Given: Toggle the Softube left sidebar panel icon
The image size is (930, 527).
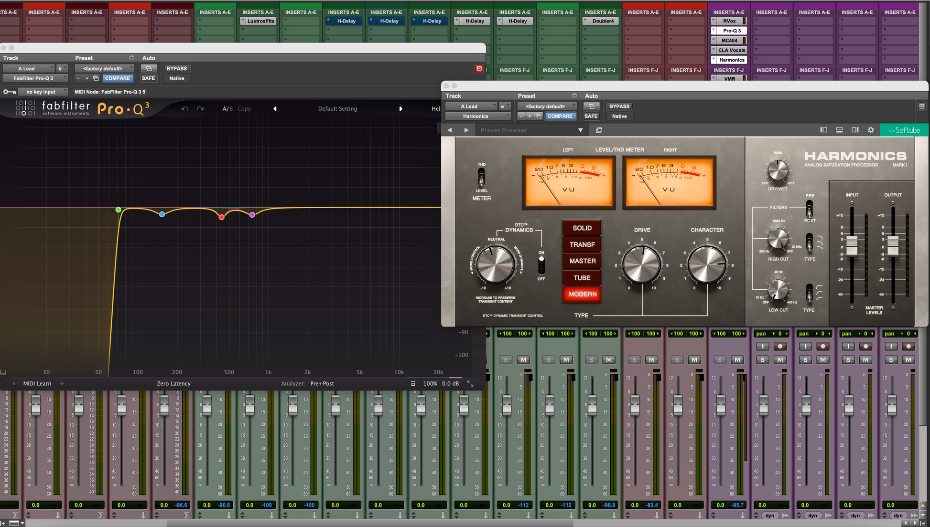Looking at the screenshot, I should click(x=823, y=130).
